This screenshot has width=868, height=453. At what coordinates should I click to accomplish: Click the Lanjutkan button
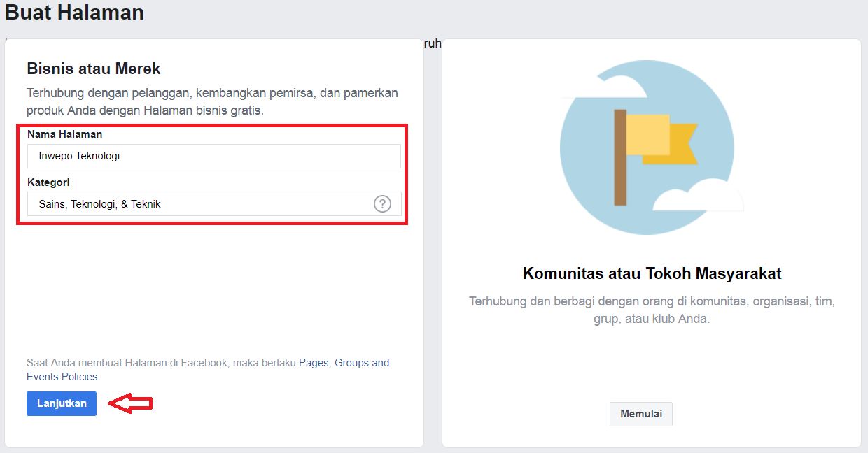pos(62,403)
